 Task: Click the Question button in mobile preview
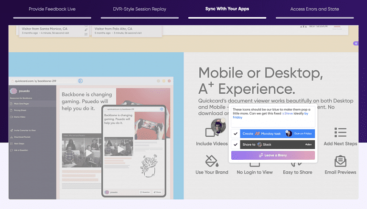tap(145, 192)
